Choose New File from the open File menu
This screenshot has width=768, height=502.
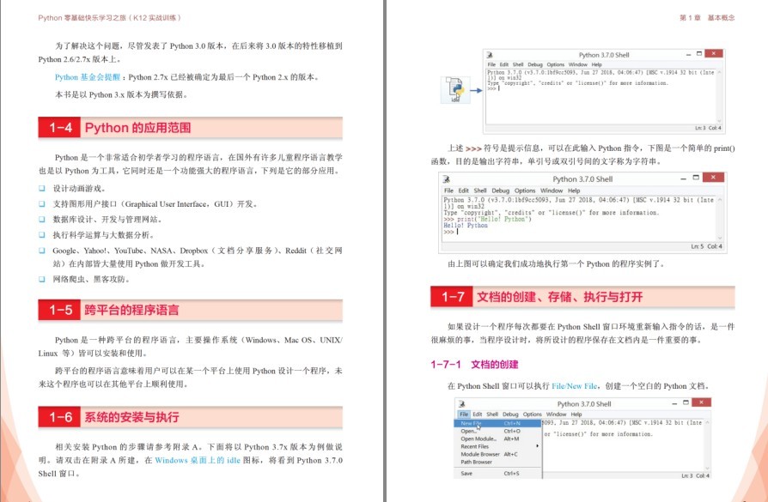click(x=498, y=423)
